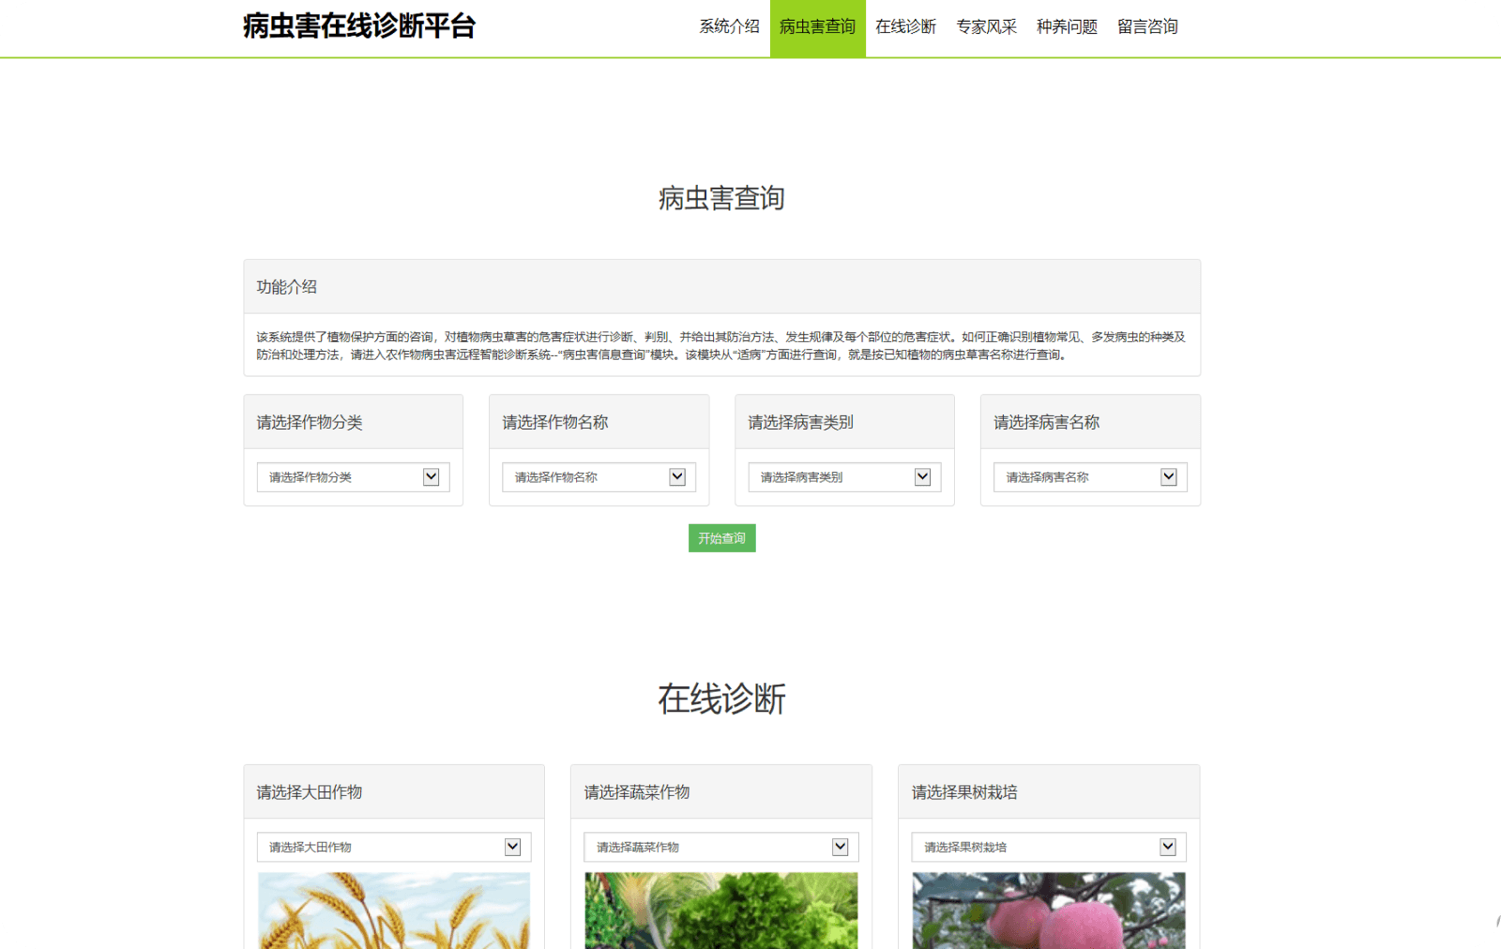The width and height of the screenshot is (1501, 949).
Task: Click the 请选择病害名称 dropdown arrow
Action: [x=1169, y=476]
